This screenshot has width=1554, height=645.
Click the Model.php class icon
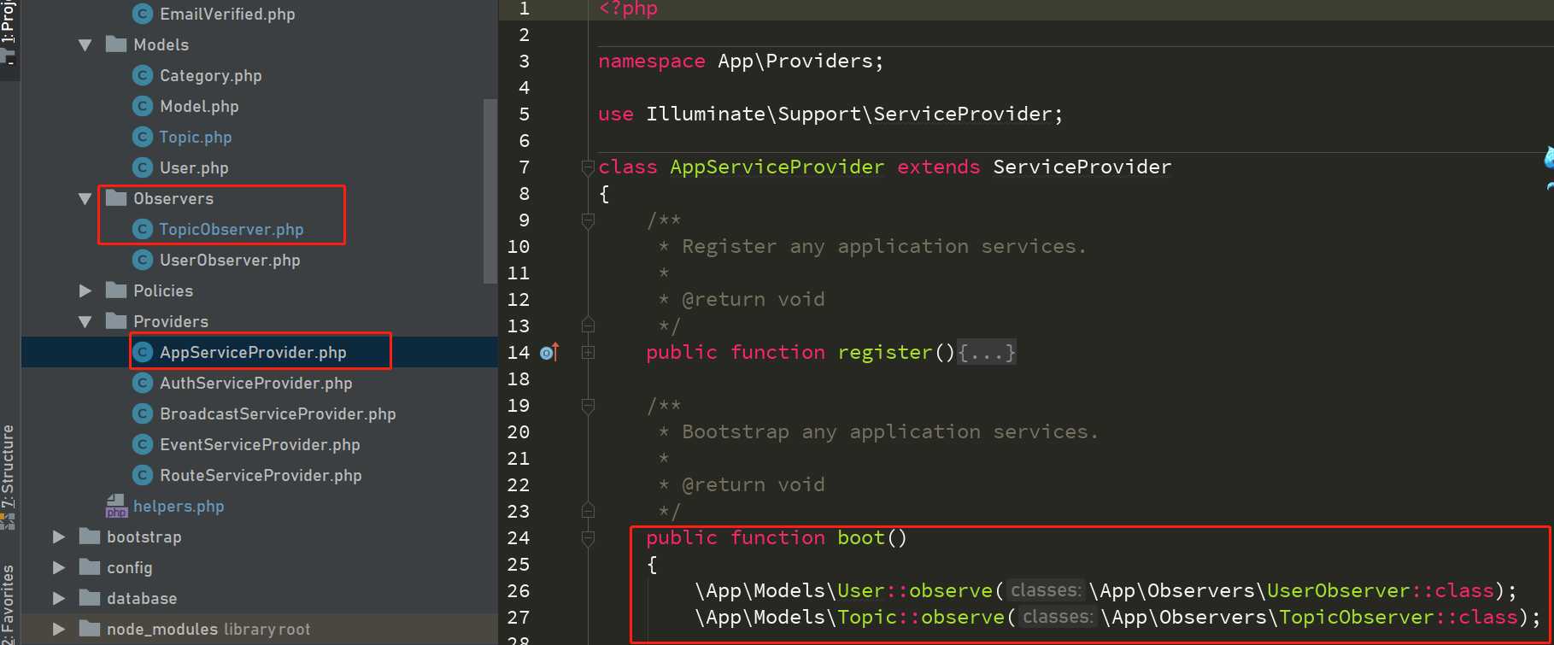click(x=143, y=106)
